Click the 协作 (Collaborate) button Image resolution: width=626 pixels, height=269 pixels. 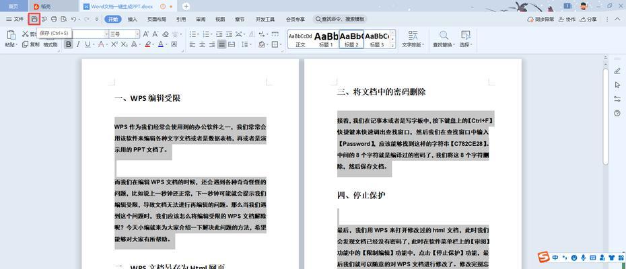click(x=567, y=19)
